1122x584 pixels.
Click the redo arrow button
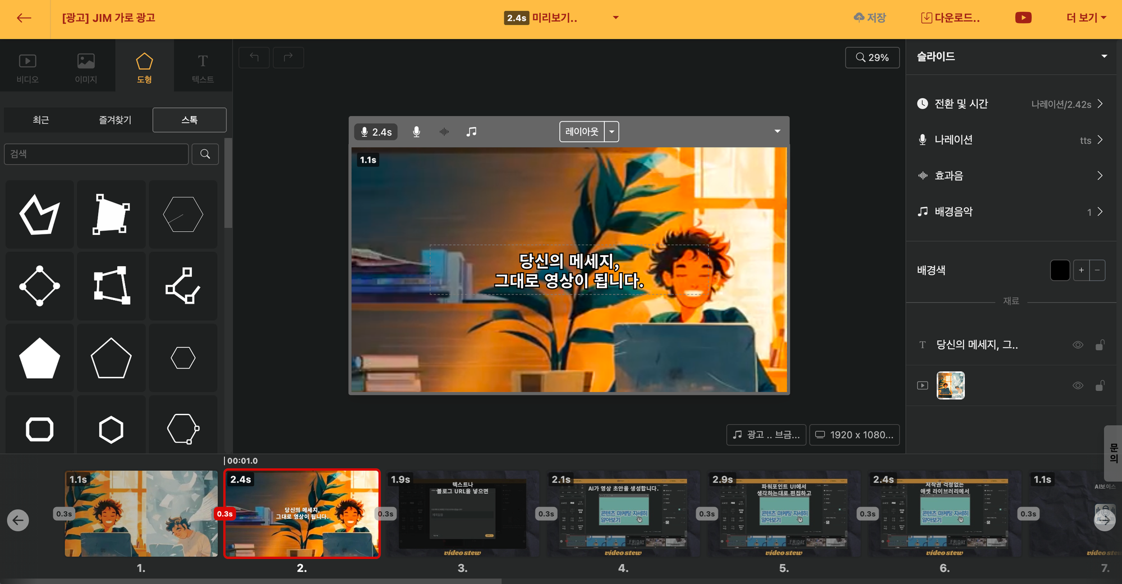[288, 57]
